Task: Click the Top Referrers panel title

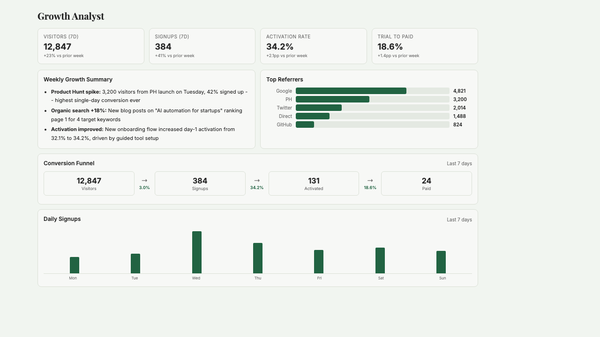Action: click(285, 79)
